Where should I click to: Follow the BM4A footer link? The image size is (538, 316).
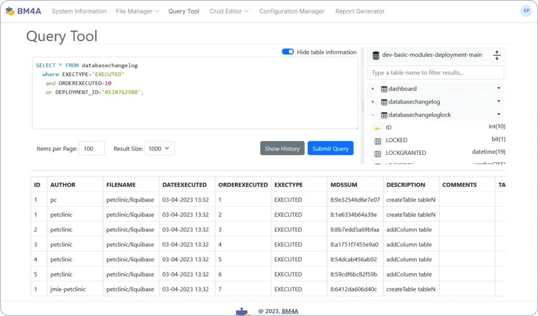click(x=289, y=311)
